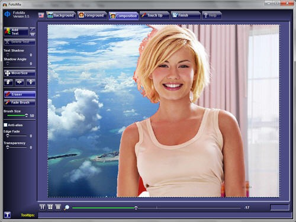This screenshot has height=222, width=296.
Task: Click the Add Text button
Action: (x=16, y=31)
